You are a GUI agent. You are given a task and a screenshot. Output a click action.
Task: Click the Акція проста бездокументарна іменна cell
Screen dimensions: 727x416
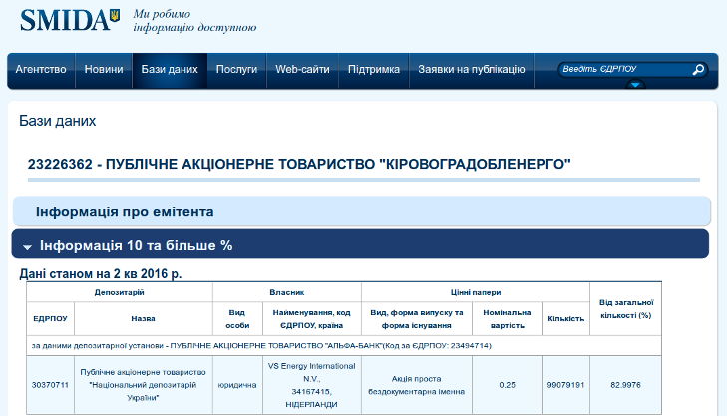click(417, 385)
